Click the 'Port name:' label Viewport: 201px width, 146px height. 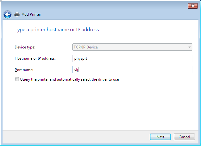pos(24,69)
